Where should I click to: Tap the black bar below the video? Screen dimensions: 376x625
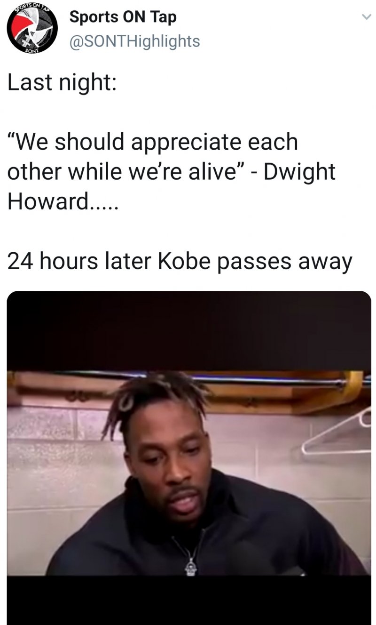tap(189, 600)
